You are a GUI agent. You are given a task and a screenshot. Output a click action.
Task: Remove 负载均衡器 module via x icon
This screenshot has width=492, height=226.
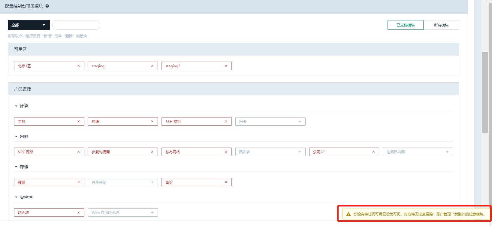tap(152, 152)
